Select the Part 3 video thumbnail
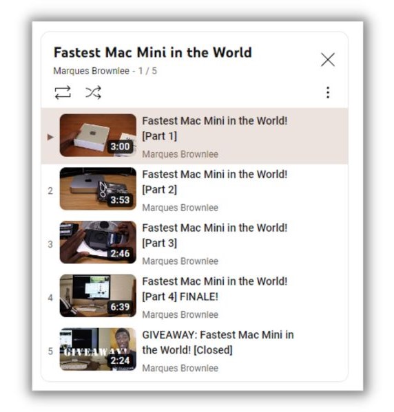394x412 pixels. [x=98, y=242]
